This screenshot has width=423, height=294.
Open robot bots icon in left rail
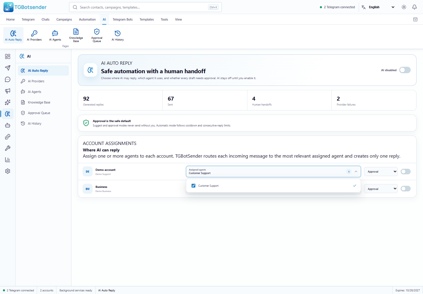point(8,125)
